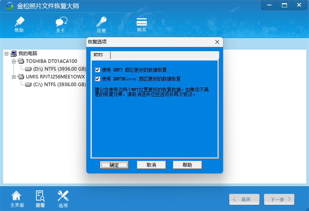
Task: Select UMIS RPJTJ256MEE1OWX text label
Action: coord(55,77)
